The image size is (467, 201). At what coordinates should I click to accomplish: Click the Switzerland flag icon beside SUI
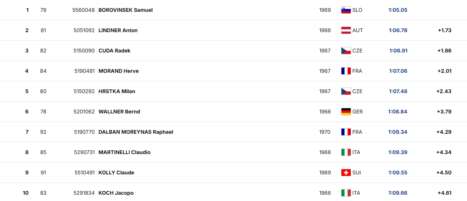tap(346, 173)
